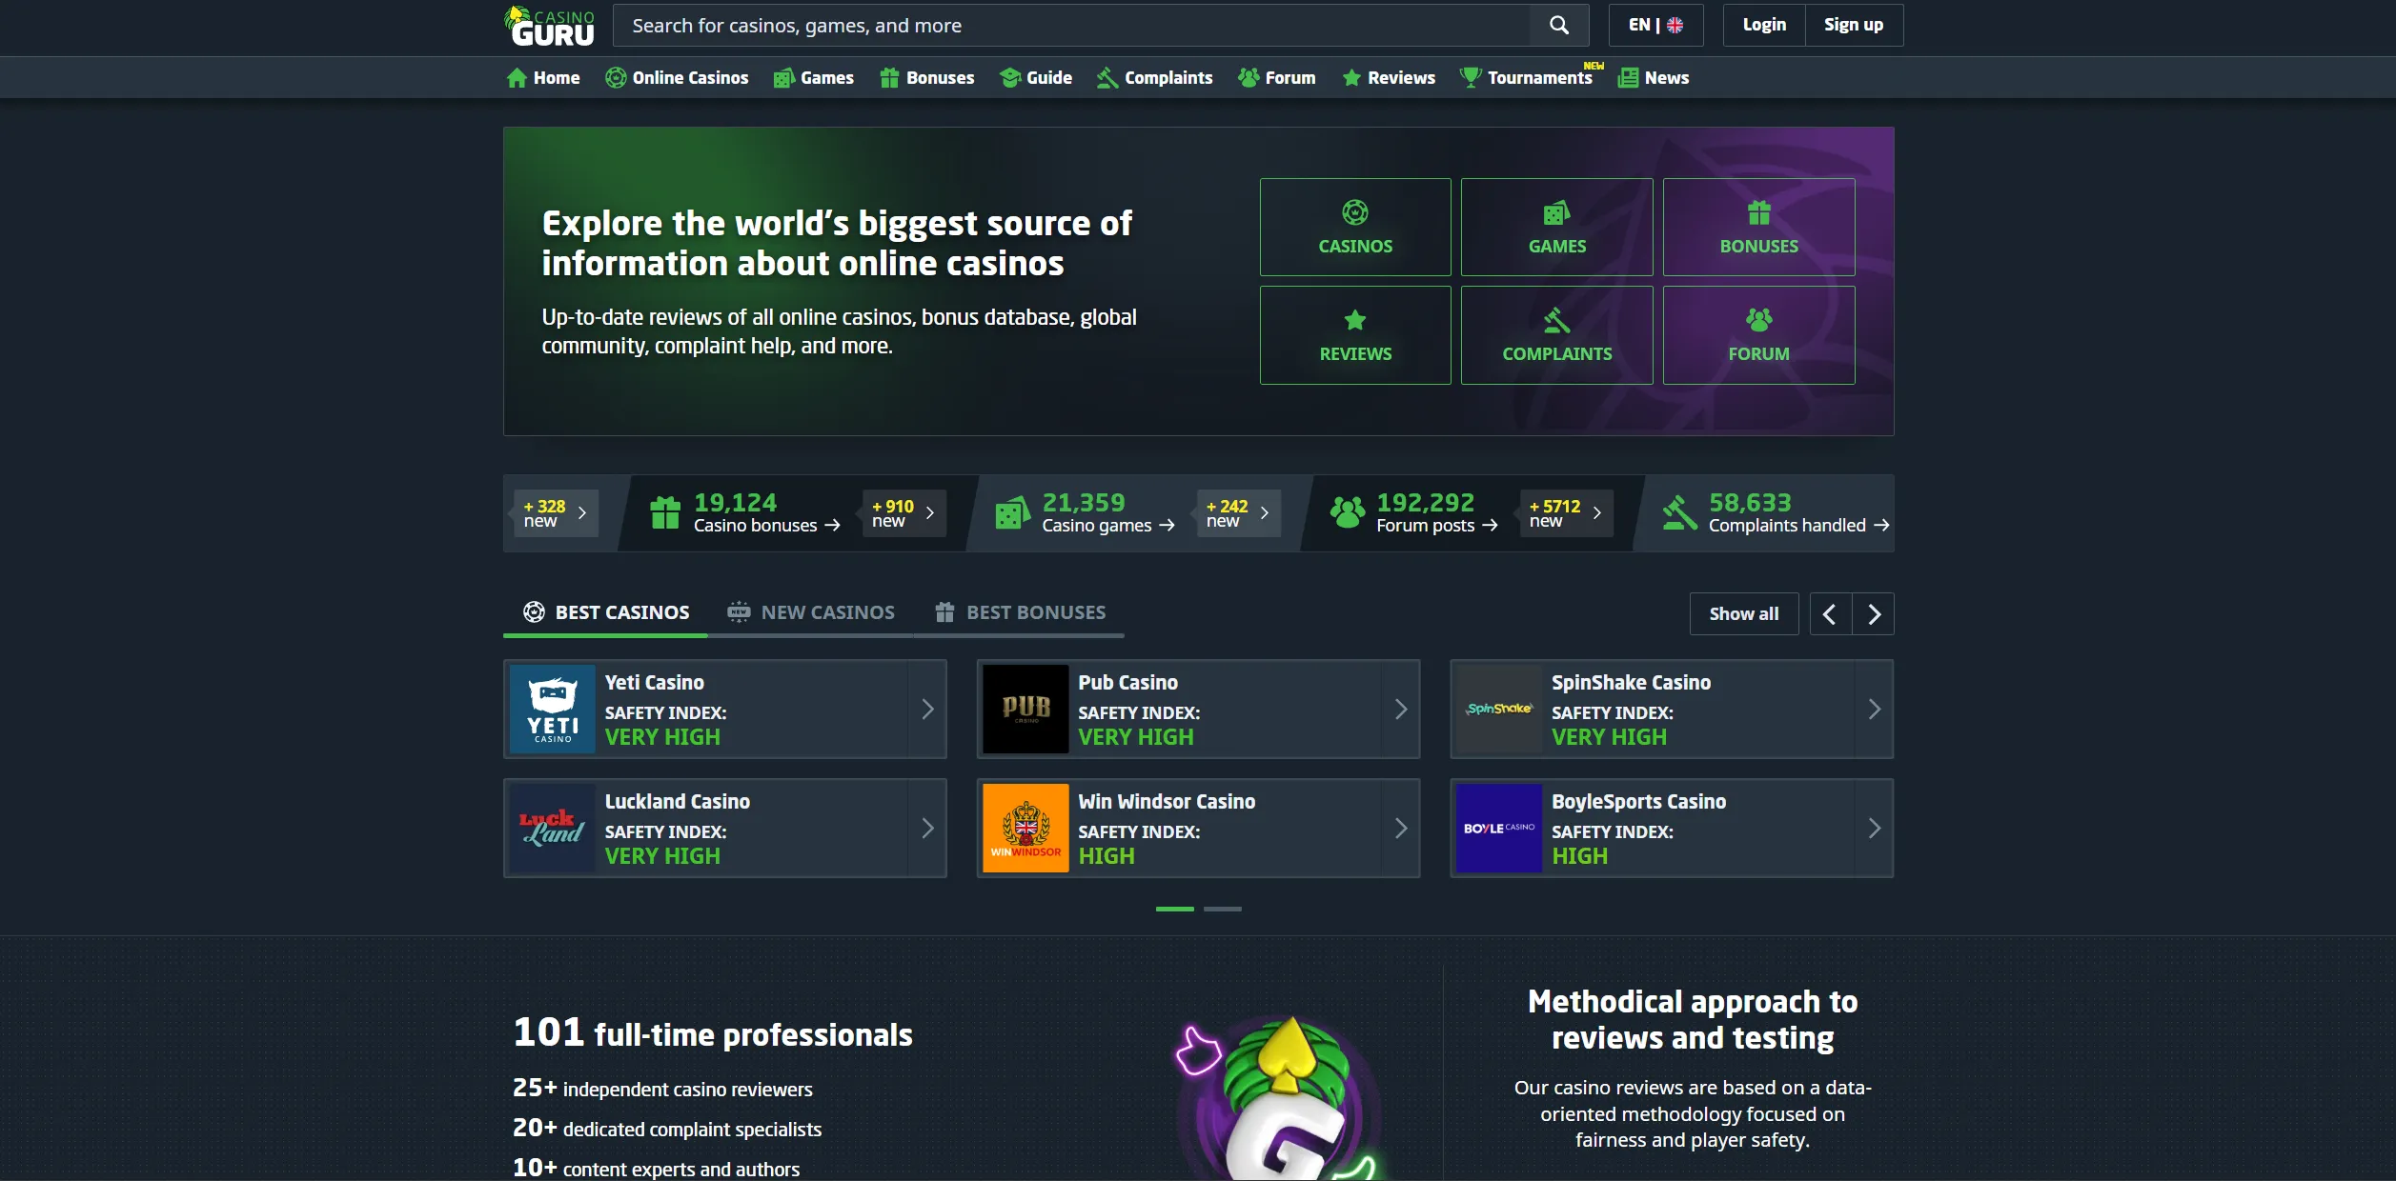Click the Casino bonuses link

point(766,526)
